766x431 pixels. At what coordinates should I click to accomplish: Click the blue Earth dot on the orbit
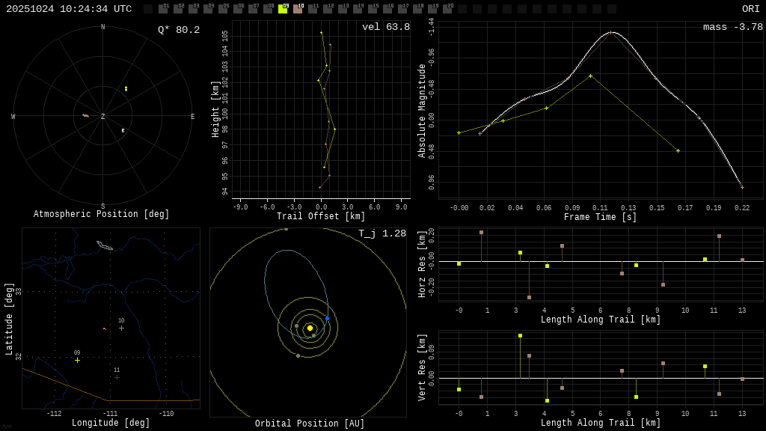(327, 319)
